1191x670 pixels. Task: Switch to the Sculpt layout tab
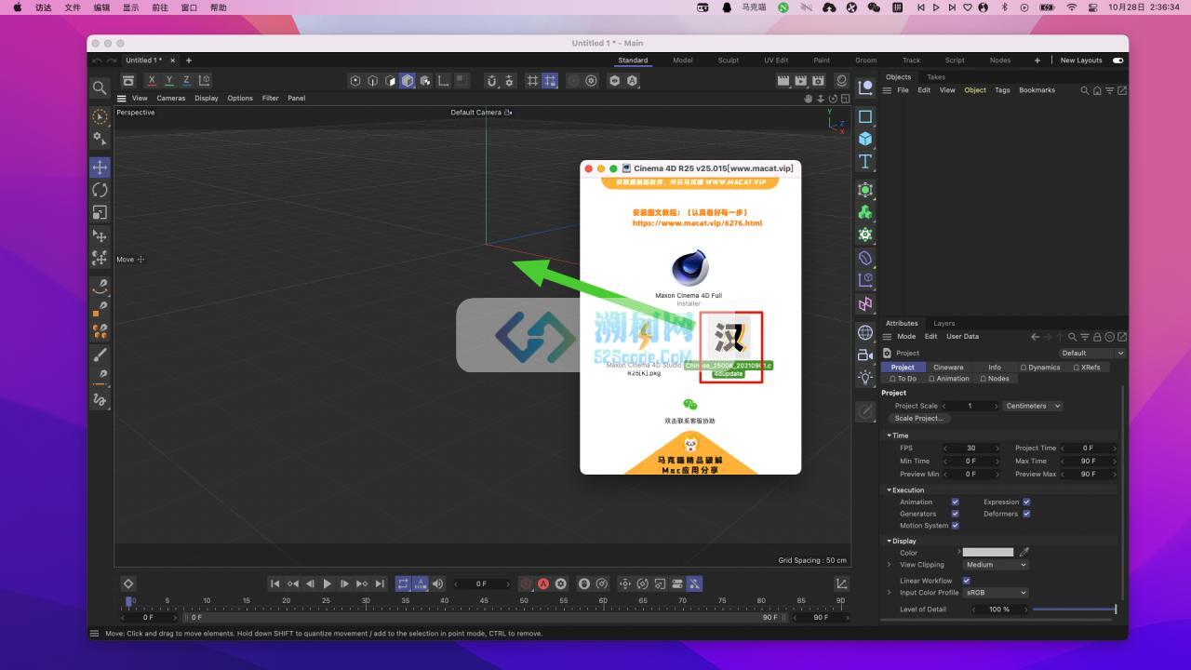[729, 60]
